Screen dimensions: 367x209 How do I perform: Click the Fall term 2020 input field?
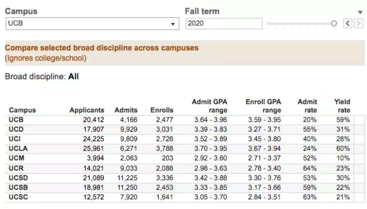coord(224,23)
